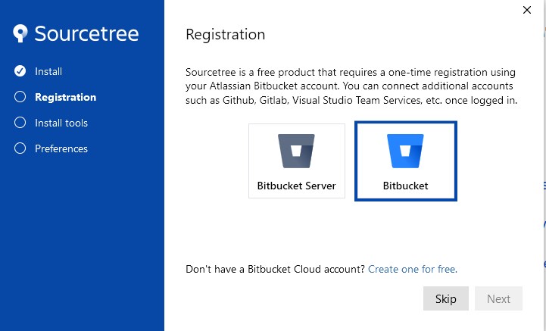
Task: Click the Registration page heading
Action: point(226,35)
